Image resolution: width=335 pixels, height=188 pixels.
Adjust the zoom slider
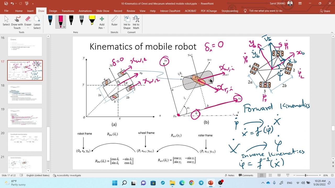[305, 175]
